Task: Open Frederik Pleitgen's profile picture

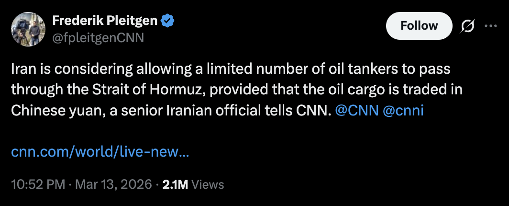Action: [x=28, y=29]
